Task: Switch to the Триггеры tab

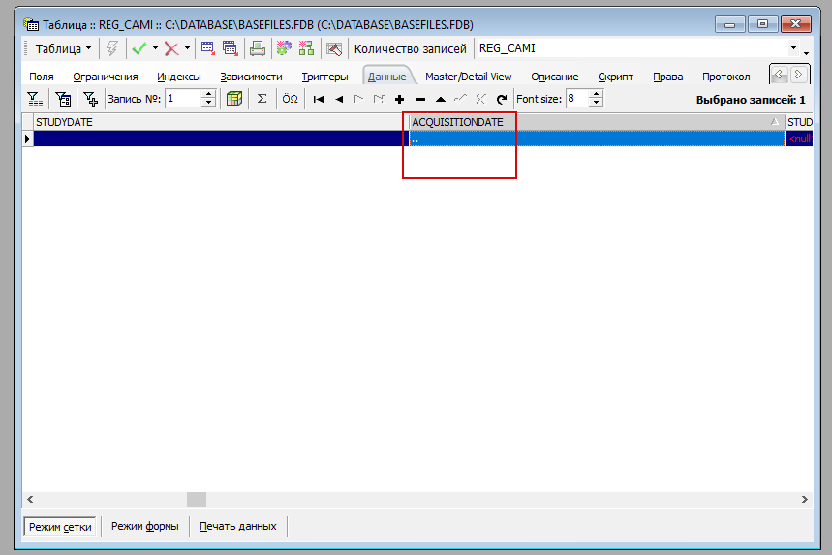Action: point(324,77)
